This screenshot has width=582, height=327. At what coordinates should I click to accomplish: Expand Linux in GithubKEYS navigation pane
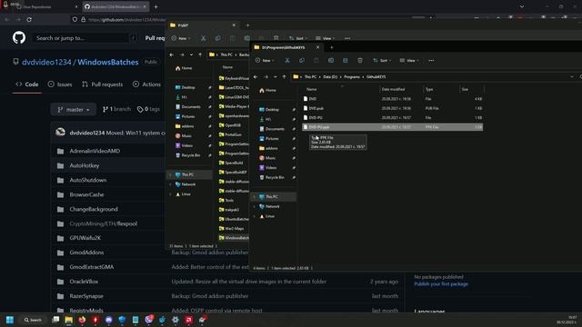coord(255,216)
